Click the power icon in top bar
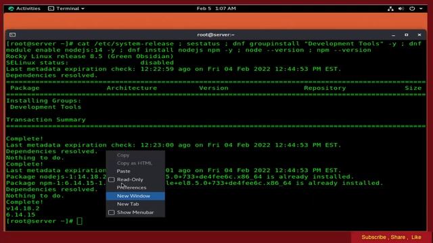 click(412, 9)
